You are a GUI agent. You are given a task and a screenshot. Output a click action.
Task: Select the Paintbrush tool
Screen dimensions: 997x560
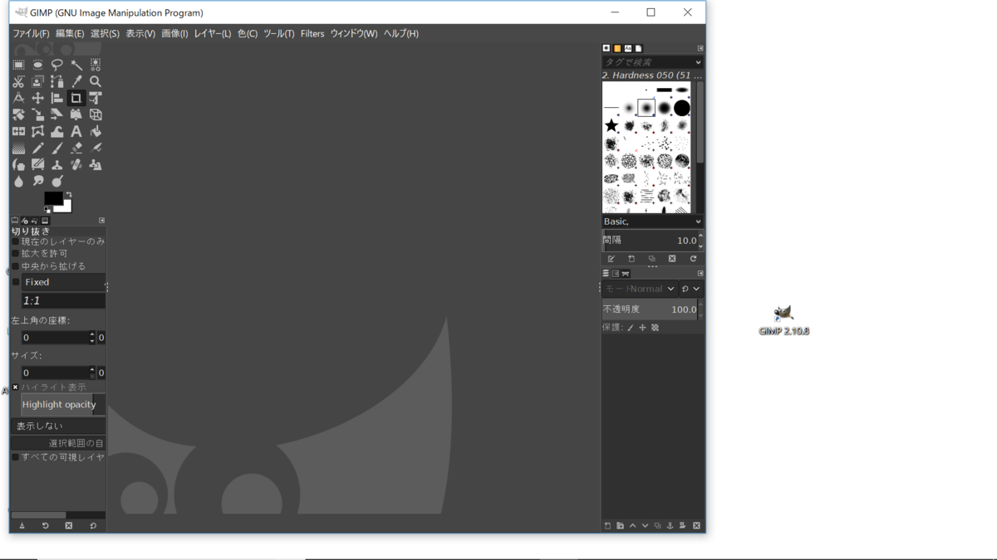point(56,149)
